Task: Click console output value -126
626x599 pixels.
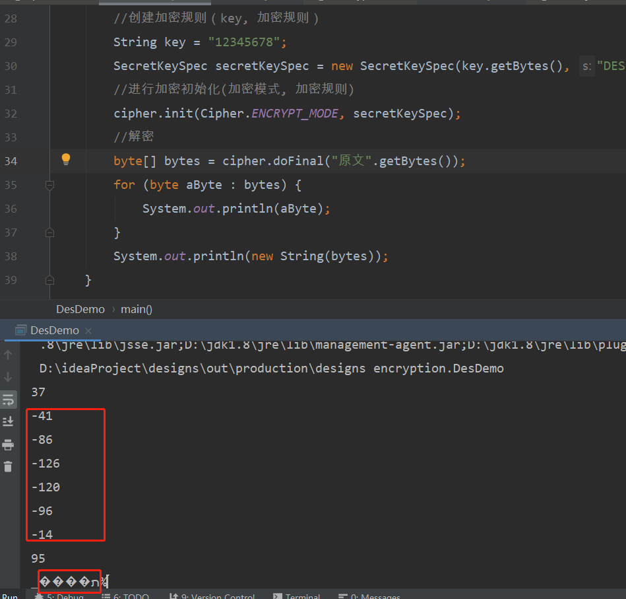Action: (46, 464)
